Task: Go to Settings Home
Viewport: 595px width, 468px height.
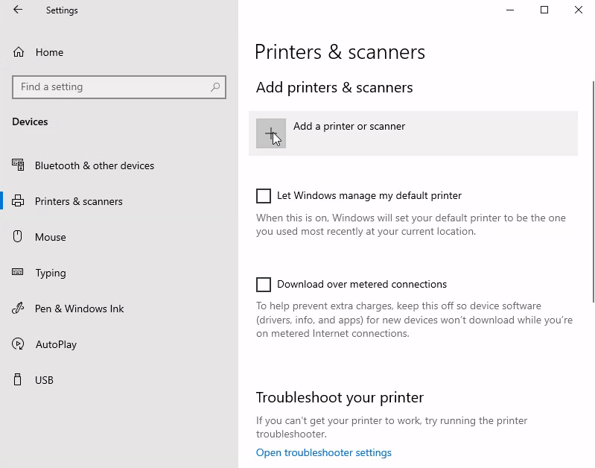Action: coord(49,52)
